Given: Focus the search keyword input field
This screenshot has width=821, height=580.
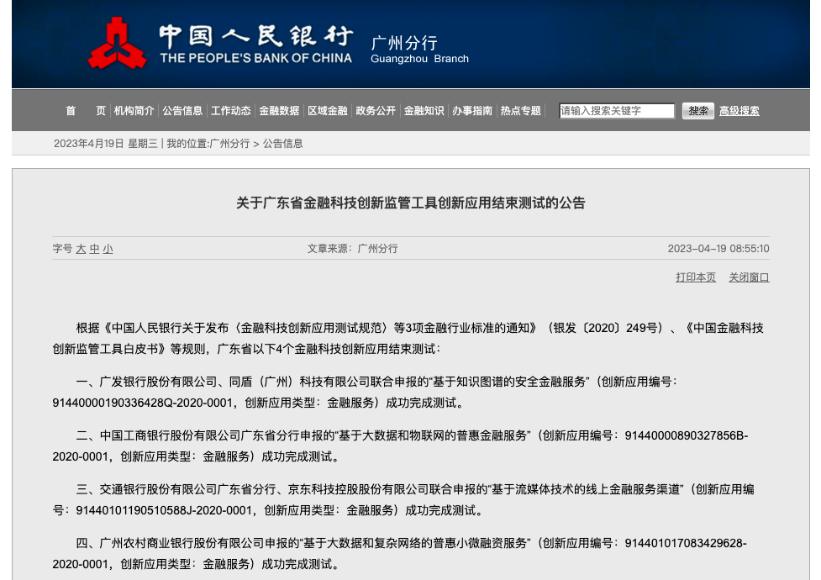Looking at the screenshot, I should point(617,111).
